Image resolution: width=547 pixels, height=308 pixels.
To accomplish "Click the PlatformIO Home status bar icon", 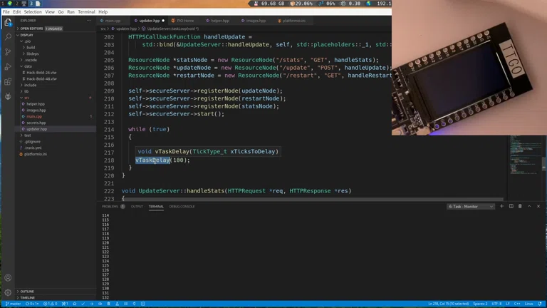I will click(x=75, y=304).
